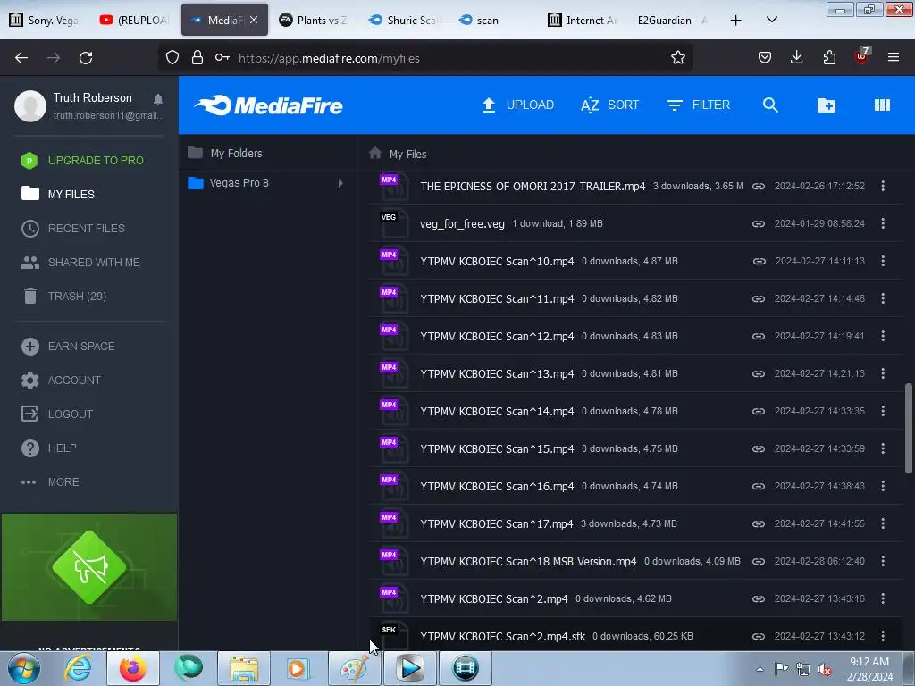Open options menu for Scan^14.mp4
915x686 pixels.
[x=883, y=411]
